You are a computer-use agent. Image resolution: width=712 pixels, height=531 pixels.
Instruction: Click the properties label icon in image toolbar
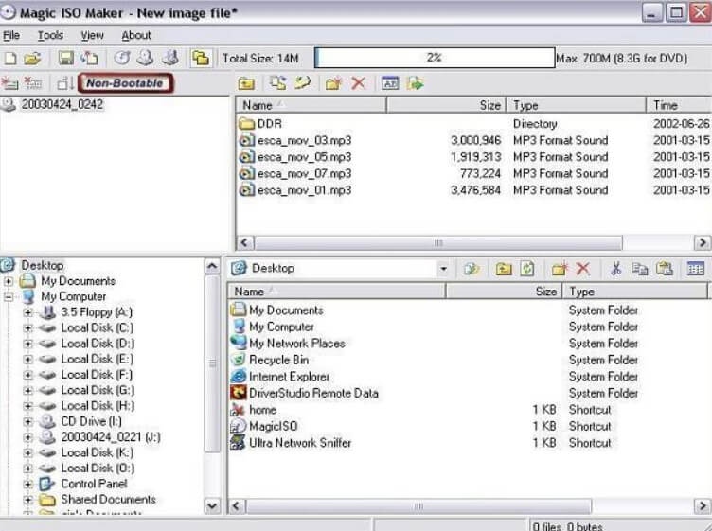[390, 83]
